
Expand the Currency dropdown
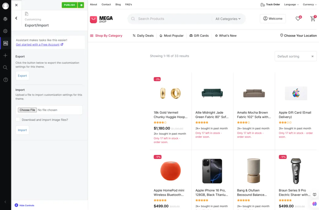(x=310, y=4)
